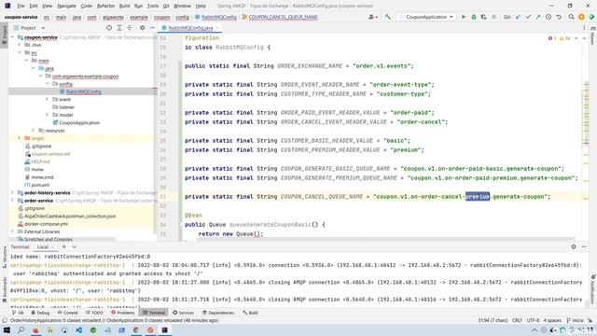Run with coverage icon in toolbar
The height and width of the screenshot is (336, 597).
tap(483, 17)
